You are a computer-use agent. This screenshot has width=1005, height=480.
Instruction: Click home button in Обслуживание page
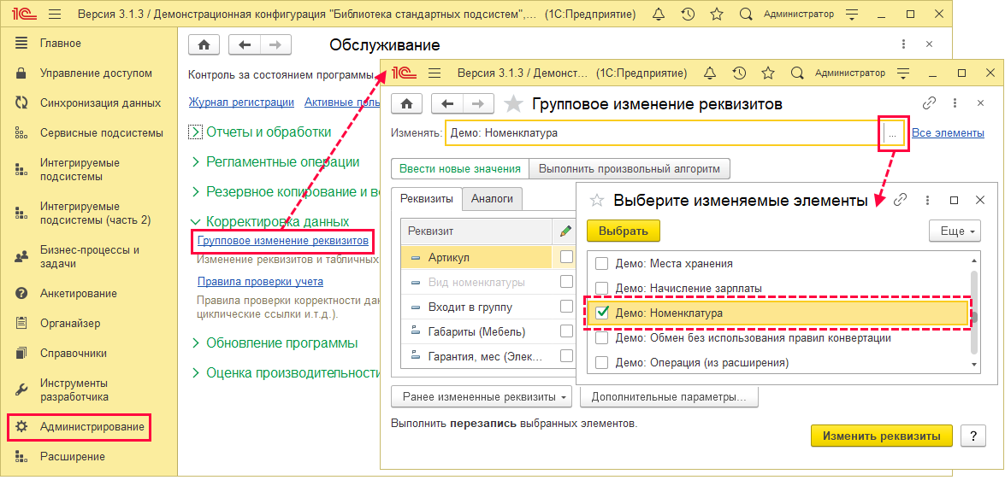click(x=204, y=44)
